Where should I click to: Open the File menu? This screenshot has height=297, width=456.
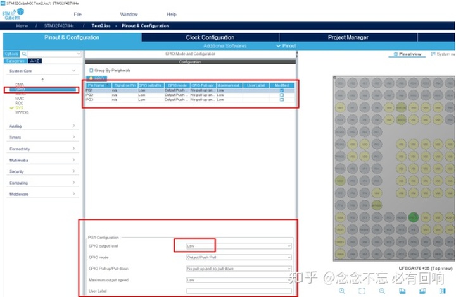pos(78,14)
